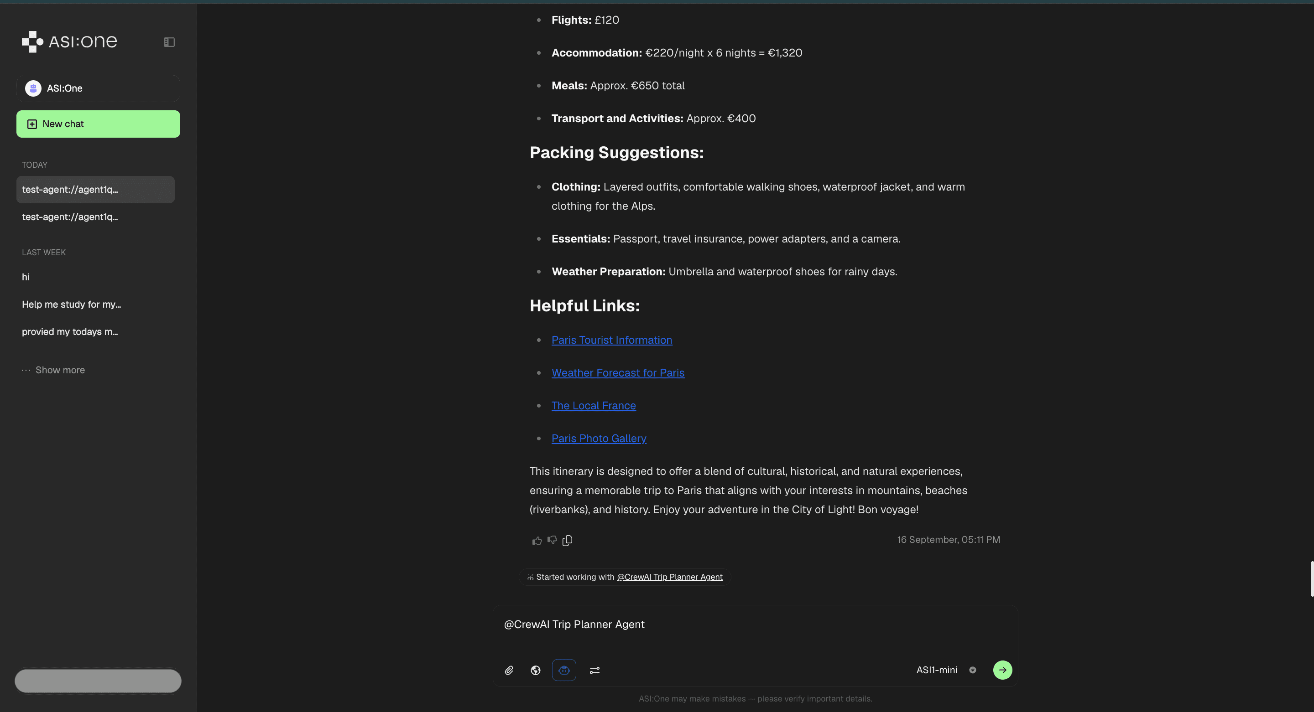Expand chat history with Show more
Screen dimensions: 1314x712
pyautogui.click(x=60, y=370)
